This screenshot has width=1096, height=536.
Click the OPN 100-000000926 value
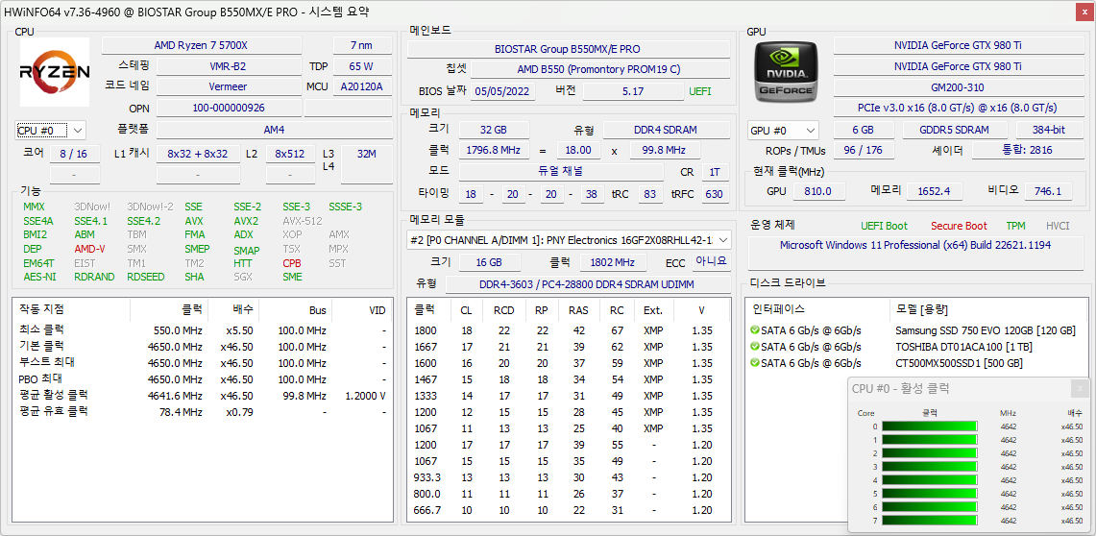pyautogui.click(x=228, y=108)
